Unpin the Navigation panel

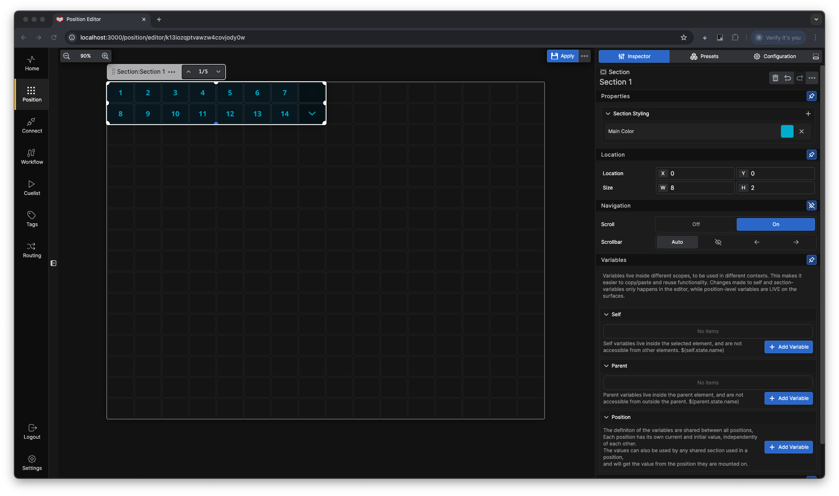811,205
